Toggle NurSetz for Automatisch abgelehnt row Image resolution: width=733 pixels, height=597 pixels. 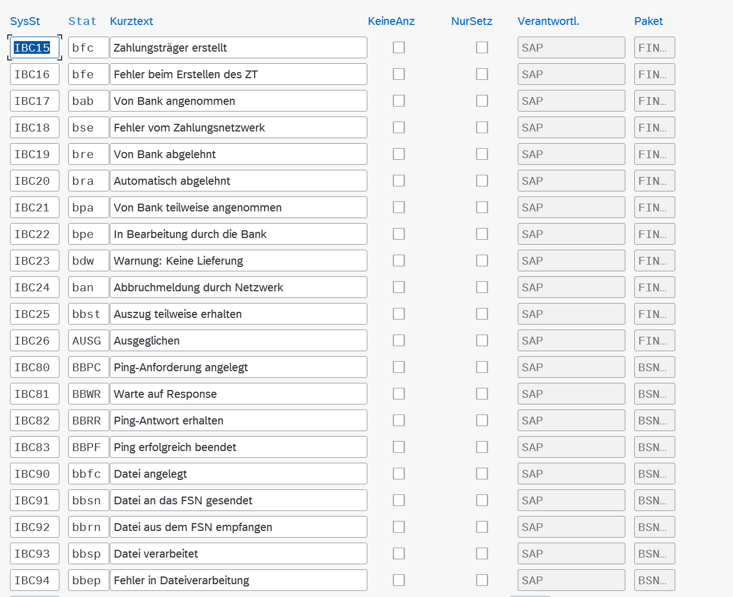click(482, 181)
